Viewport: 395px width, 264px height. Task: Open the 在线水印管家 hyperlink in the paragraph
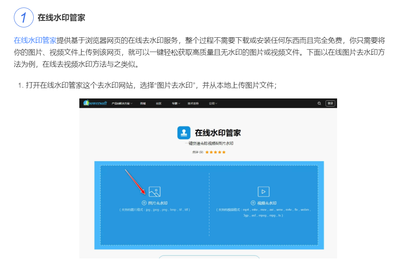[35, 40]
